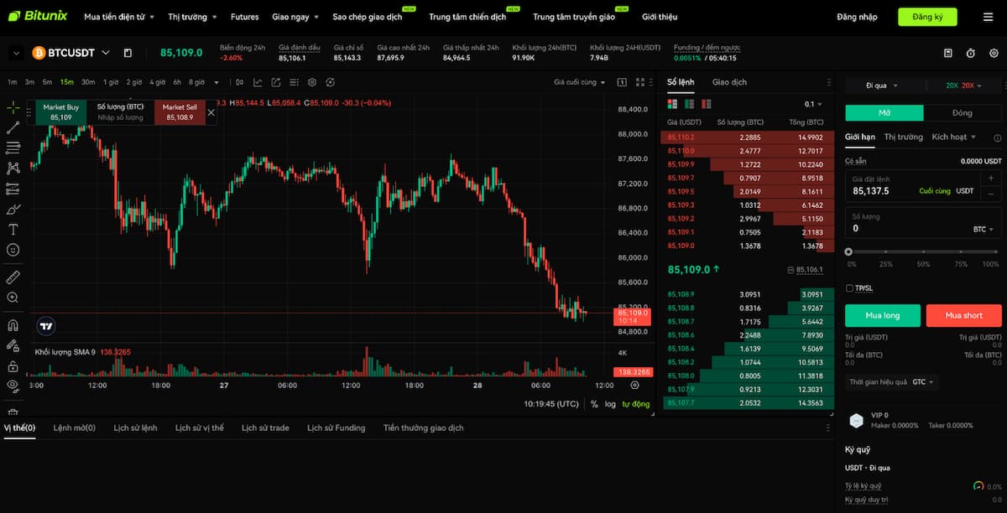Enable the TP/SL checkbox
This screenshot has width=1007, height=513.
pyautogui.click(x=850, y=288)
